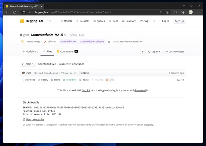Open file history
This screenshot has width=206, height=146.
pyautogui.click(x=43, y=80)
